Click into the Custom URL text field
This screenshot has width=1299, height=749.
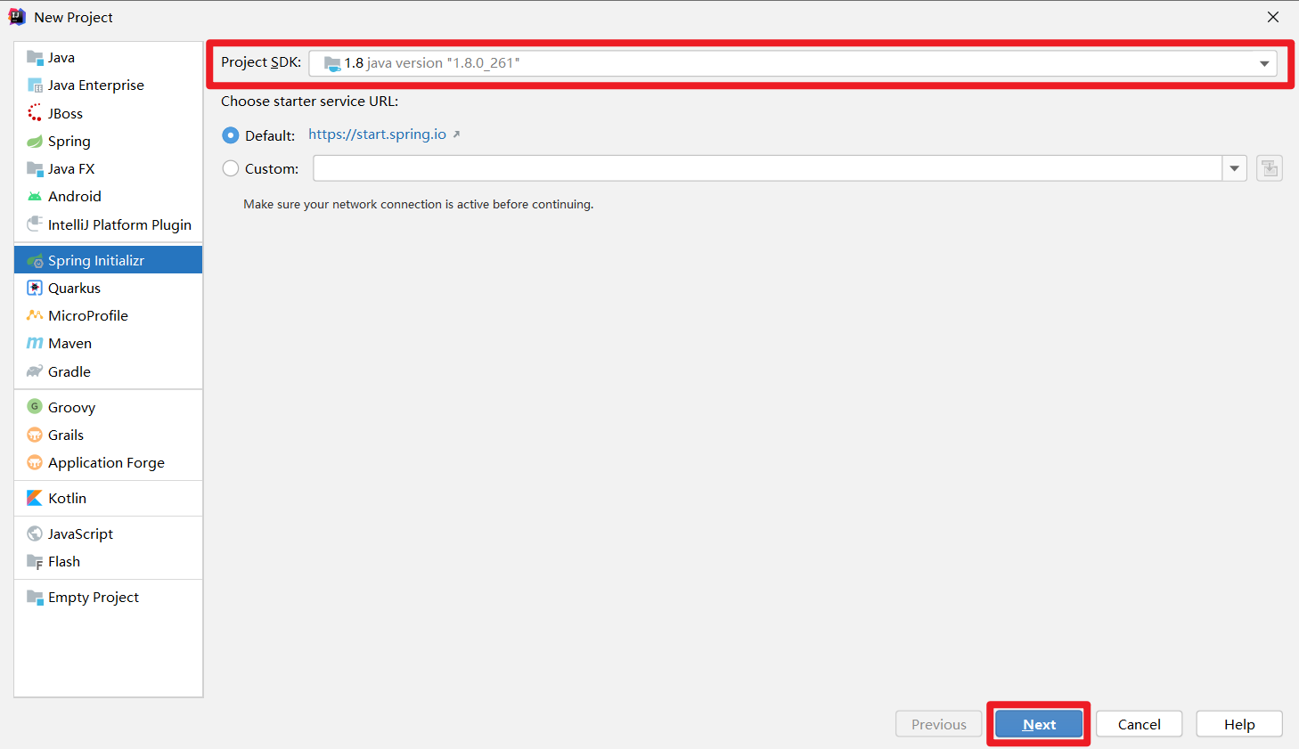(768, 168)
